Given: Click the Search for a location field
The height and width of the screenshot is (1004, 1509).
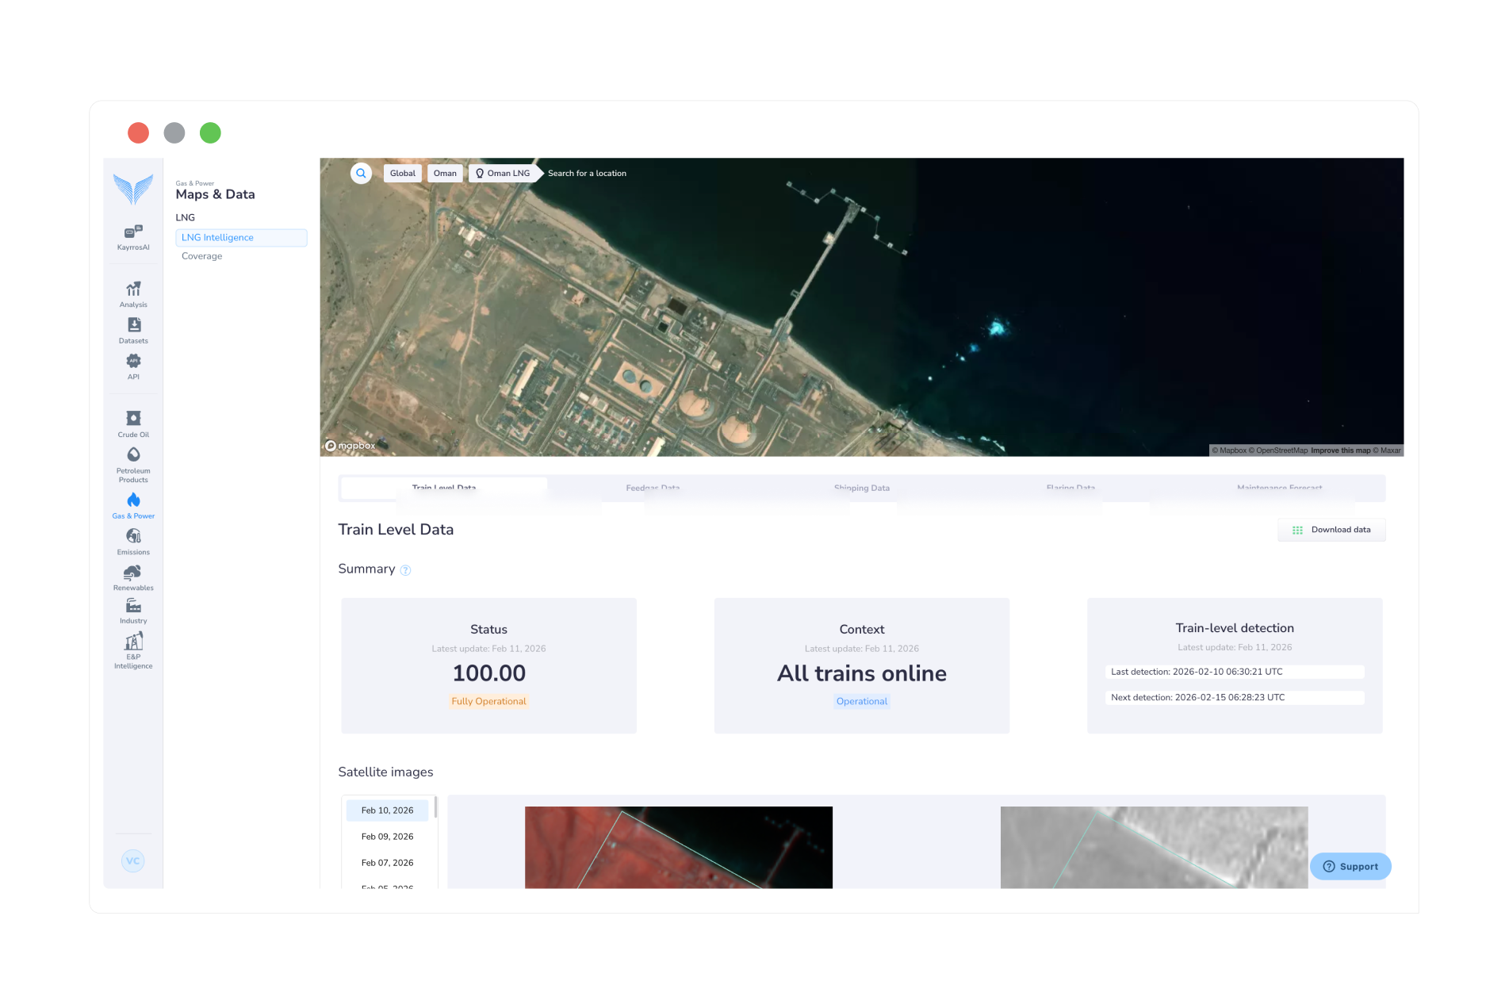Looking at the screenshot, I should tap(587, 173).
